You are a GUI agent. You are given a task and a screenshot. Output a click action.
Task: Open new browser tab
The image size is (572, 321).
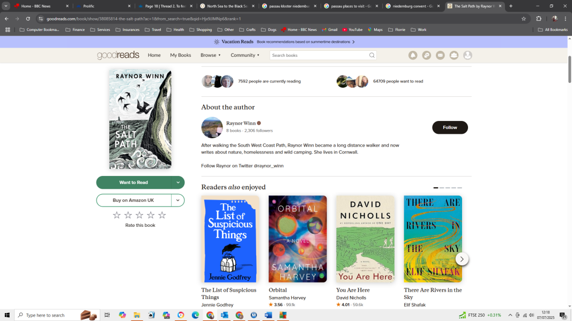511,6
